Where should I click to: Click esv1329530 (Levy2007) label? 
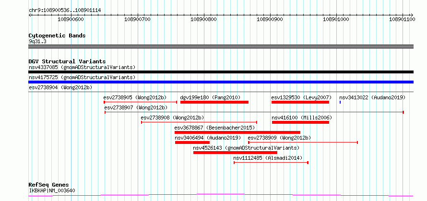[301, 97]
